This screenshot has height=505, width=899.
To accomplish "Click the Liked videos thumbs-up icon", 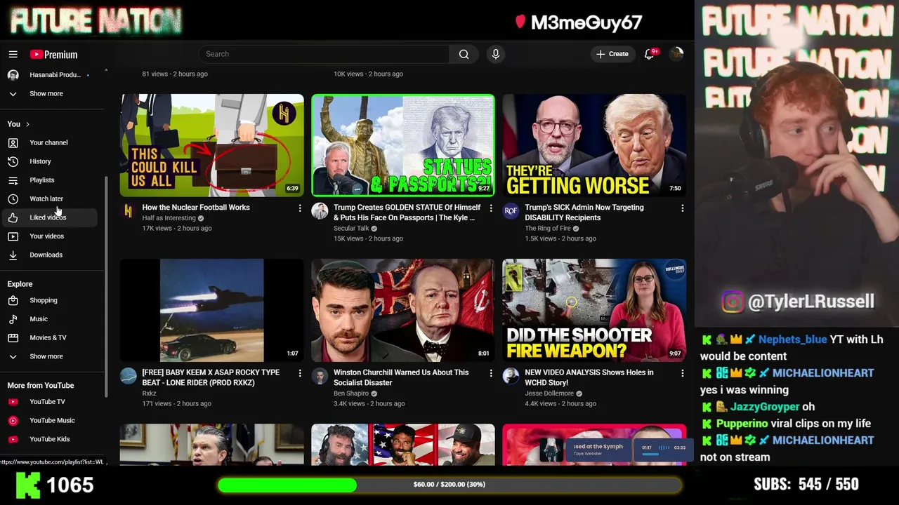I will tap(13, 217).
